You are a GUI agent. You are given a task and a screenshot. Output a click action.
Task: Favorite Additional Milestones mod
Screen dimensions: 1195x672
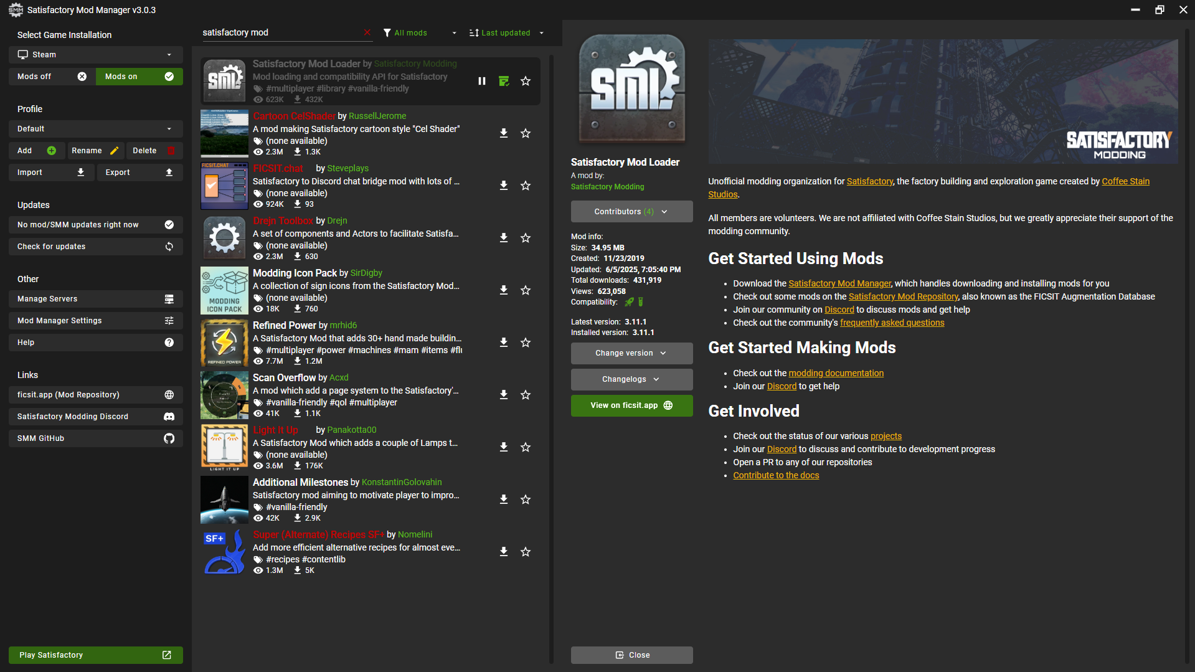point(526,499)
